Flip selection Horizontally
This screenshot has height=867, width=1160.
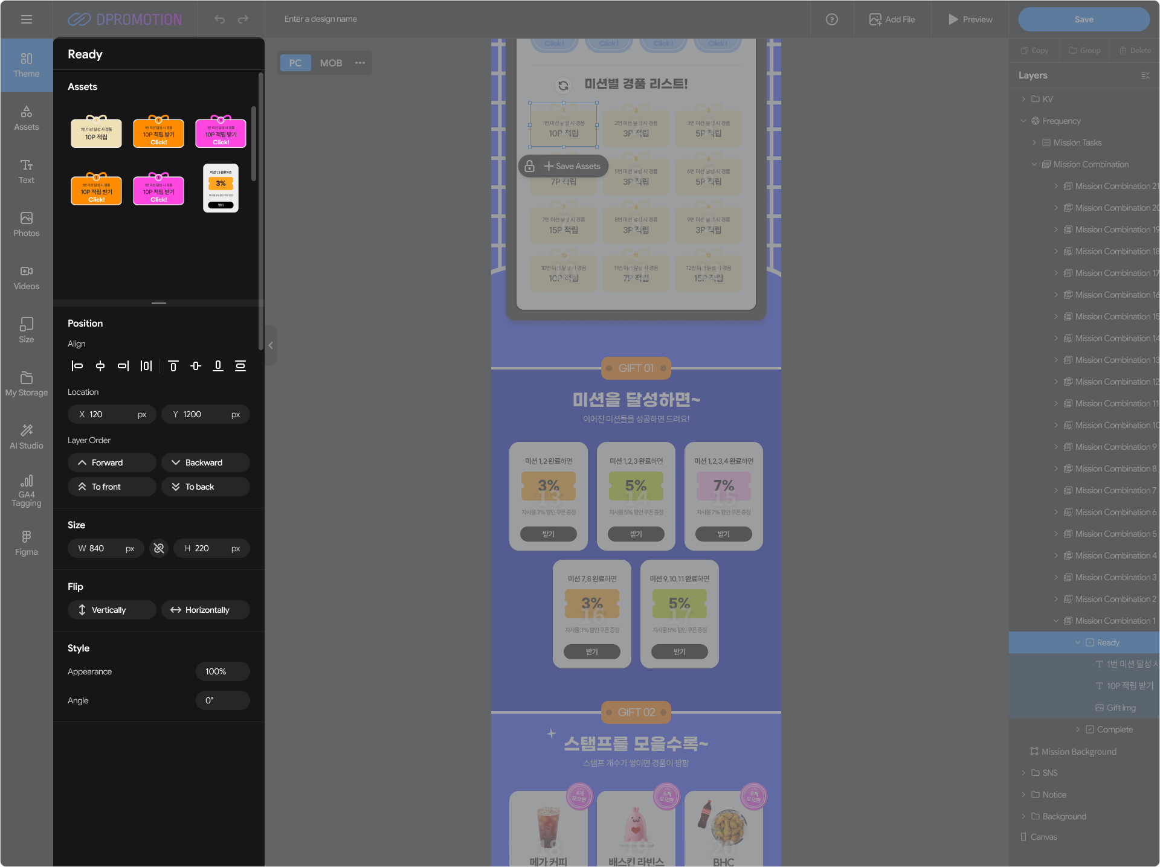[x=205, y=610]
